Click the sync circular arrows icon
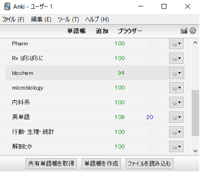The height and width of the screenshot is (172, 200). point(193,31)
